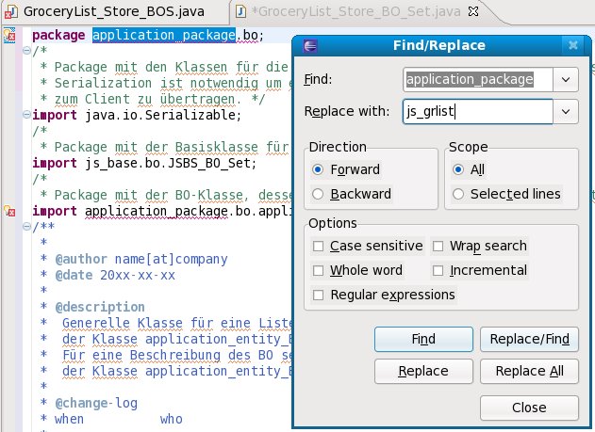Image resolution: width=595 pixels, height=432 pixels.
Task: Close the Find/Replace dialog via title bar X
Action: [573, 44]
